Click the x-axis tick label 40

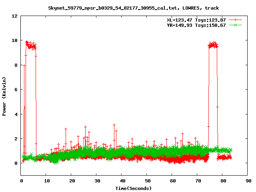122,181
